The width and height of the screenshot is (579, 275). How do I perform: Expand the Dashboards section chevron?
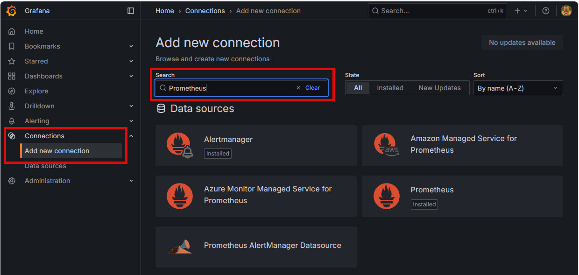tap(131, 76)
